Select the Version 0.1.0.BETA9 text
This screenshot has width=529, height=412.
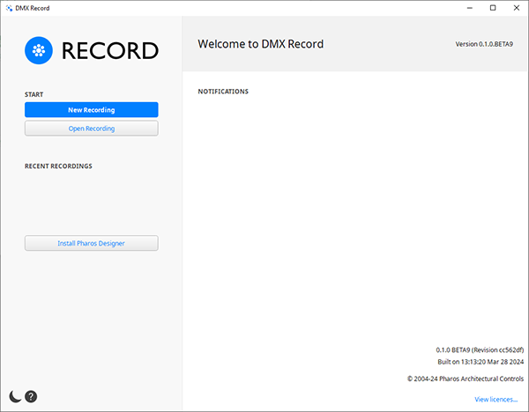click(x=484, y=44)
